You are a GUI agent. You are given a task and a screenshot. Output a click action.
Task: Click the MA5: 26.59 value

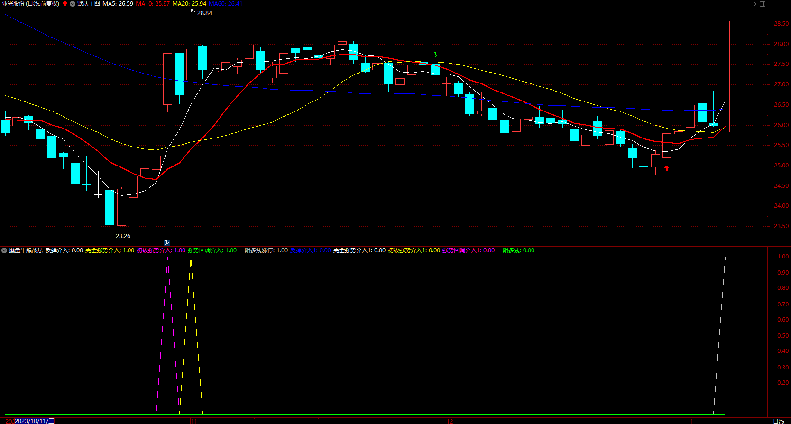[118, 4]
